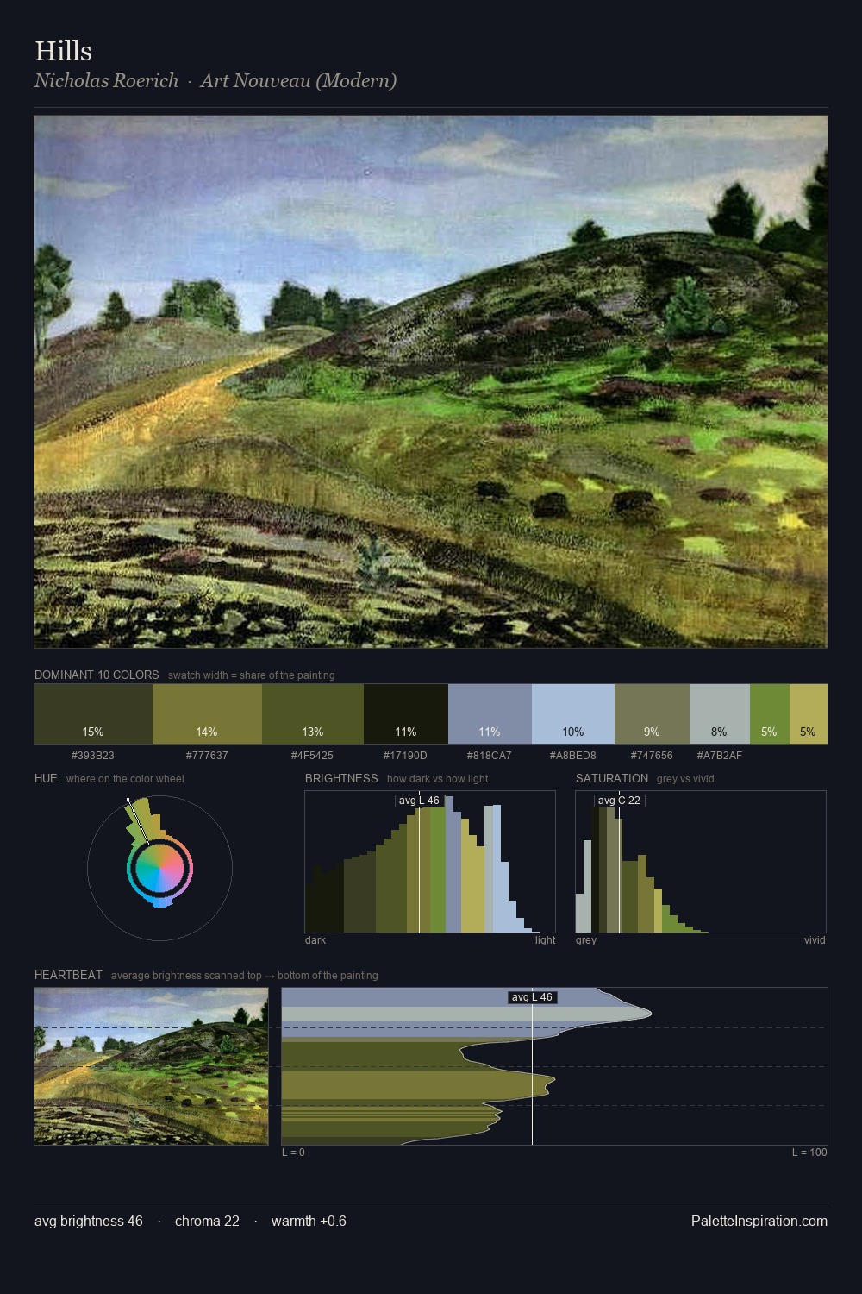Click the hex code #4F5425 label
The image size is (862, 1294).
click(x=313, y=755)
